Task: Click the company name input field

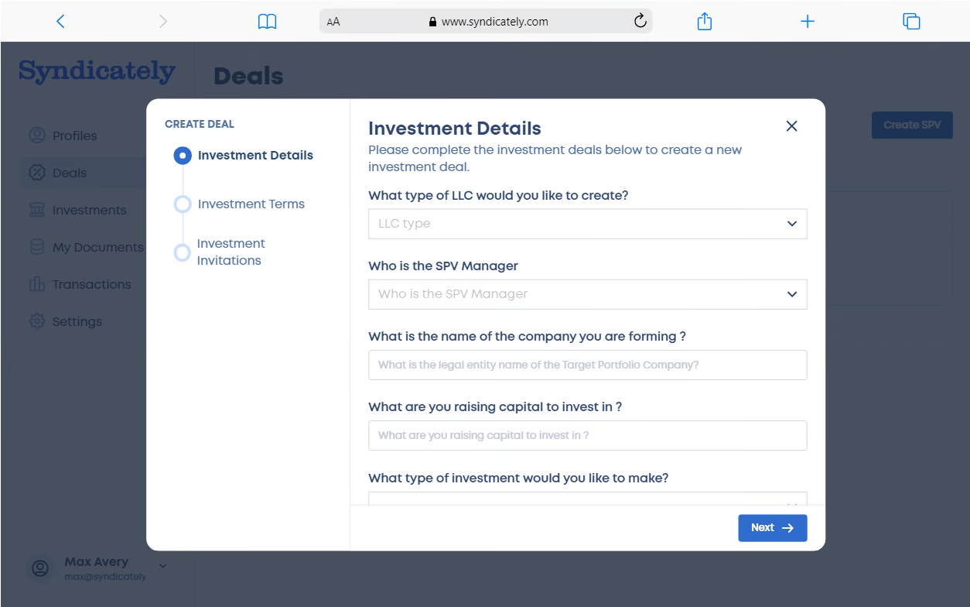Action: point(587,365)
